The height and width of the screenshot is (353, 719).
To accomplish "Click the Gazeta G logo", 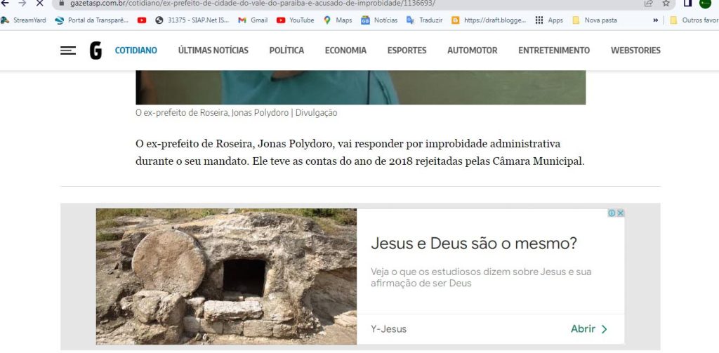I will pos(95,51).
